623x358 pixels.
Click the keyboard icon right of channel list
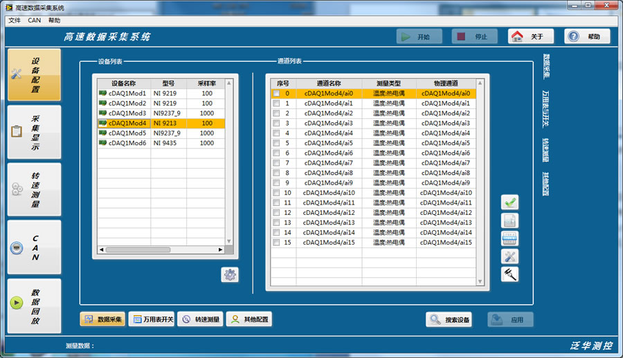click(x=509, y=238)
